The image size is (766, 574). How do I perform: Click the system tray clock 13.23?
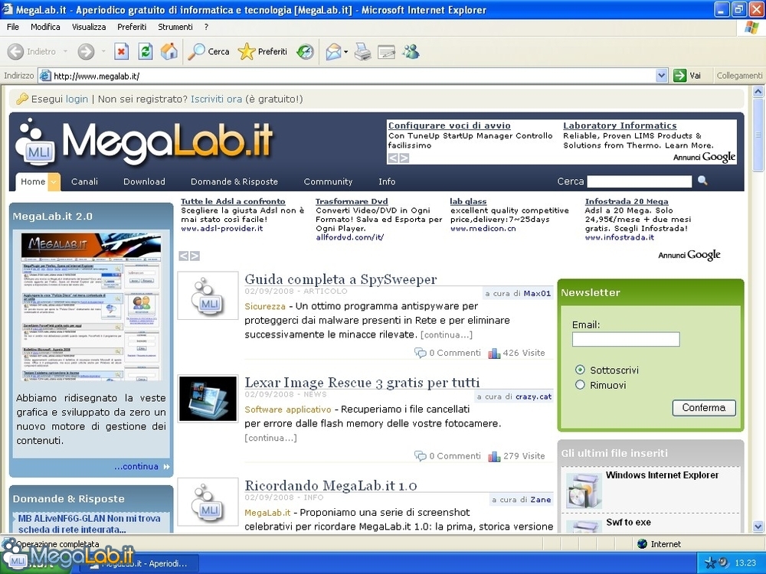click(745, 563)
